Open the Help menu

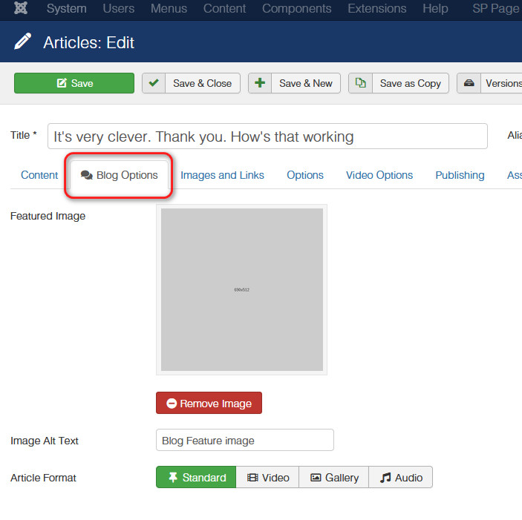click(435, 8)
